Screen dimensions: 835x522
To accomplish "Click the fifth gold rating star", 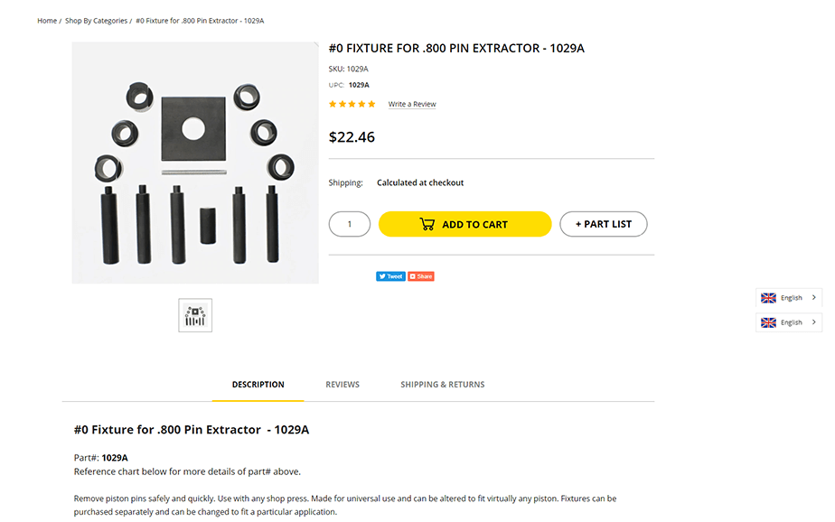I will tap(371, 105).
